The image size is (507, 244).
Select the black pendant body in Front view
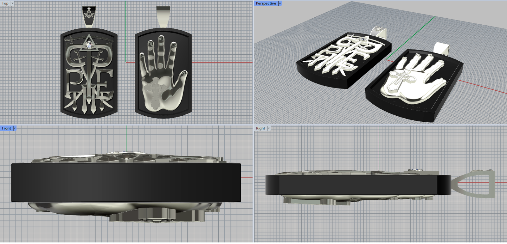coord(126,182)
